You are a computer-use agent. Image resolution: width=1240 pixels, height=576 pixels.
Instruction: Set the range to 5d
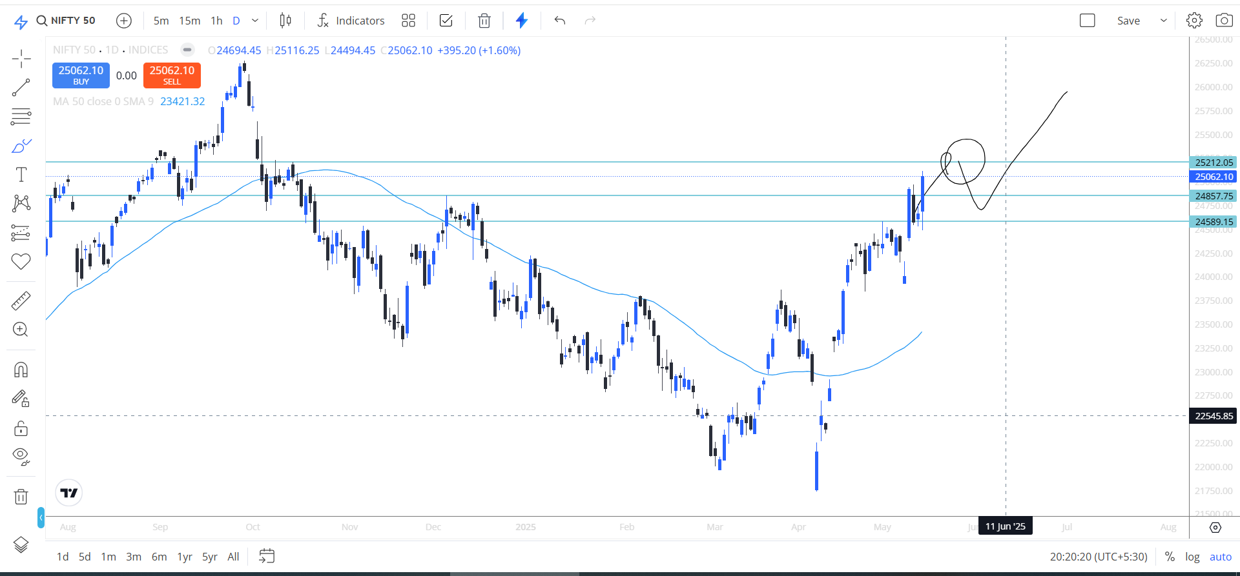tap(85, 557)
